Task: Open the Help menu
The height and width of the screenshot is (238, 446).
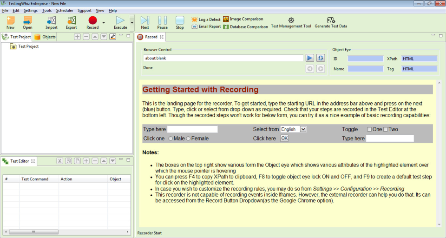Action: point(112,11)
